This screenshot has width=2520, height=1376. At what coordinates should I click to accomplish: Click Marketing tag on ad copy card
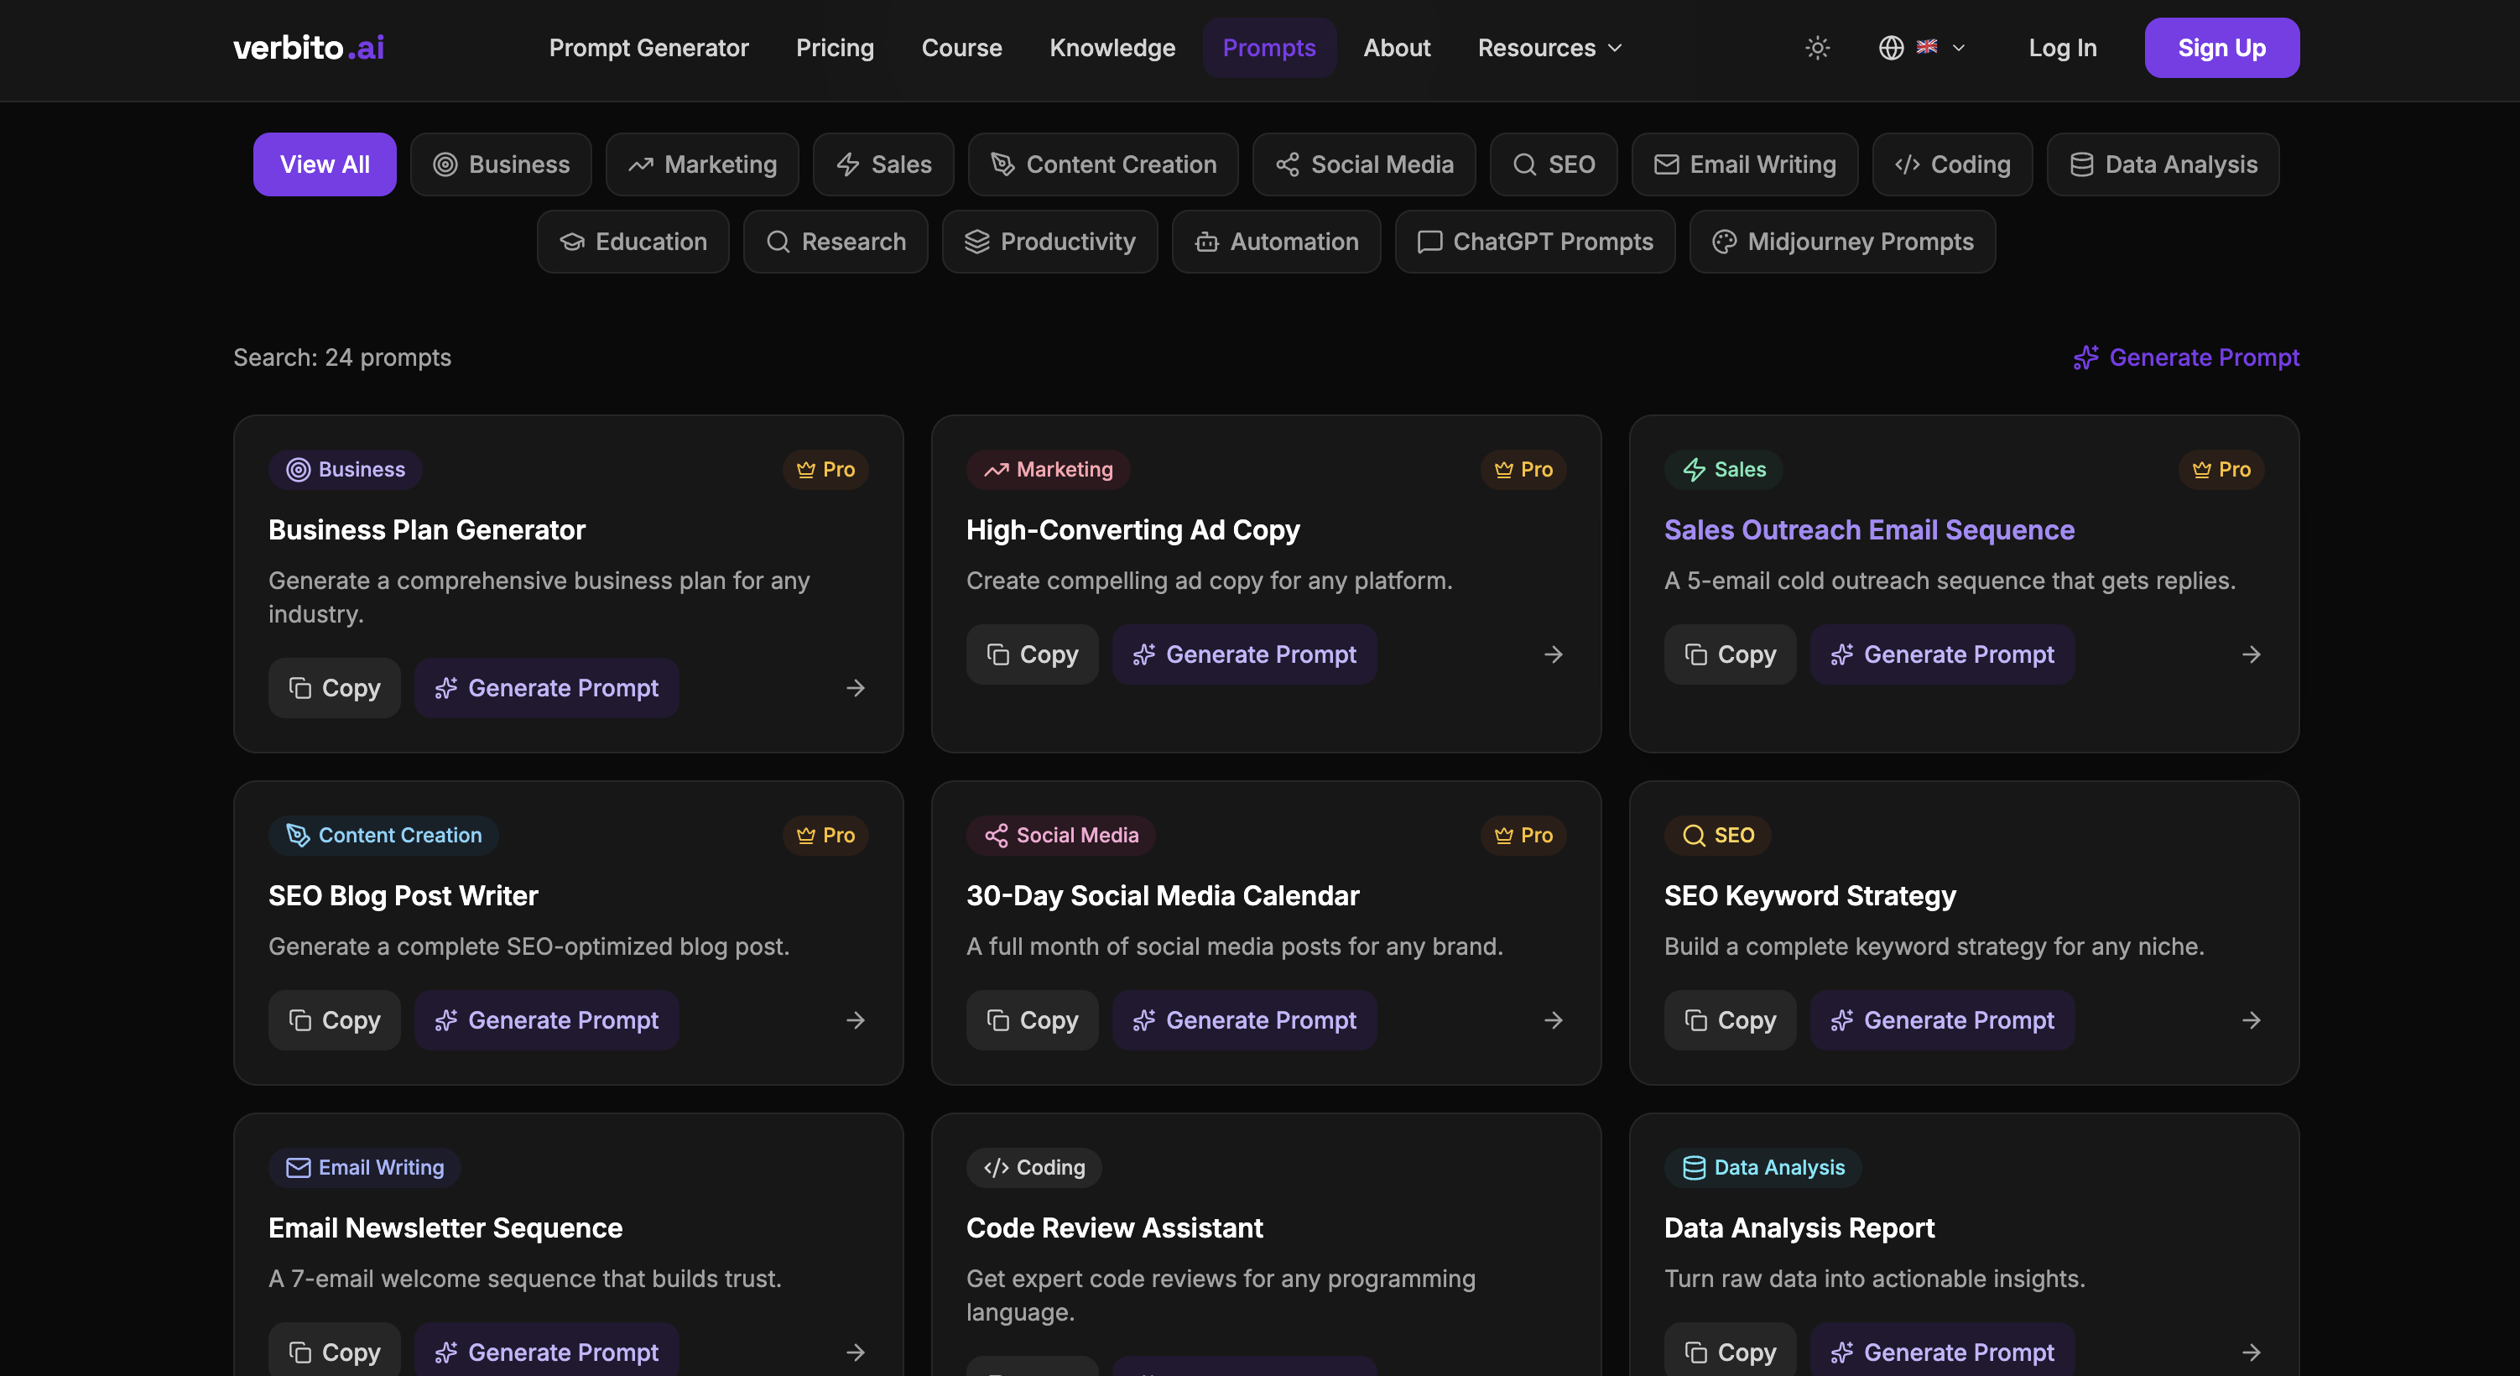click(x=1048, y=470)
